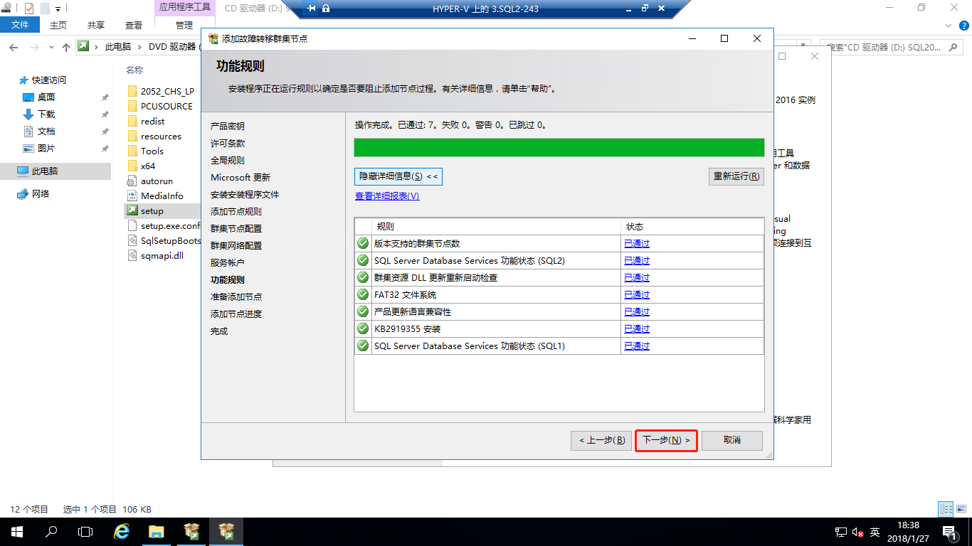
Task: Select the 2052_CHS_LP folder
Action: [161, 91]
